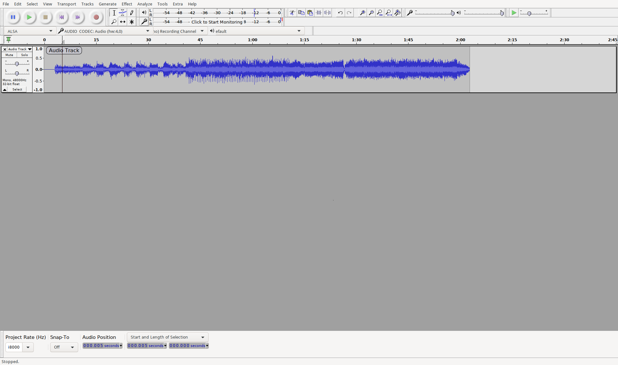Click Fit project to width icon
Image resolution: width=618 pixels, height=365 pixels.
389,13
